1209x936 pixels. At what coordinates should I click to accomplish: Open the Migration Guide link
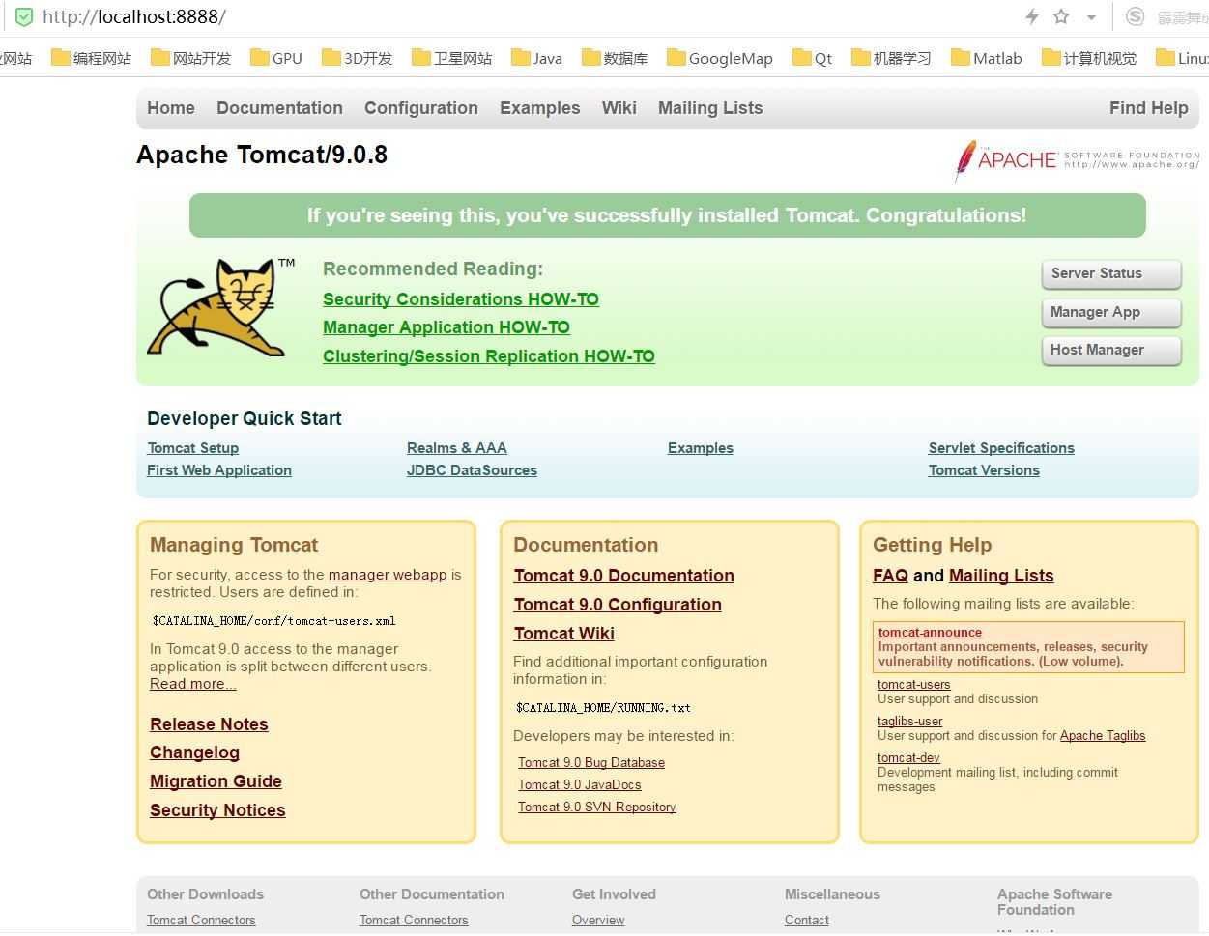point(216,781)
